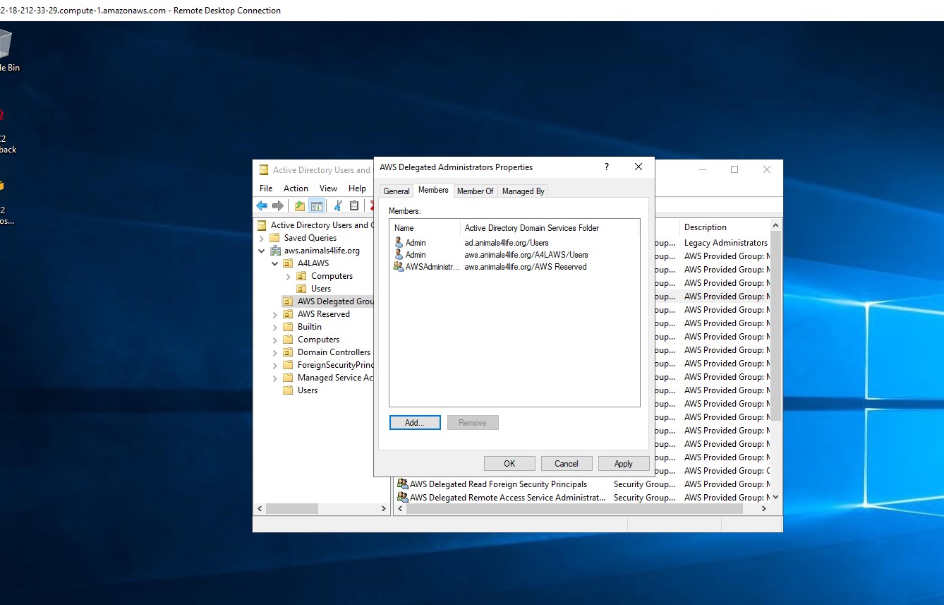
Task: Click the red Delete toolbar icon
Action: click(372, 205)
